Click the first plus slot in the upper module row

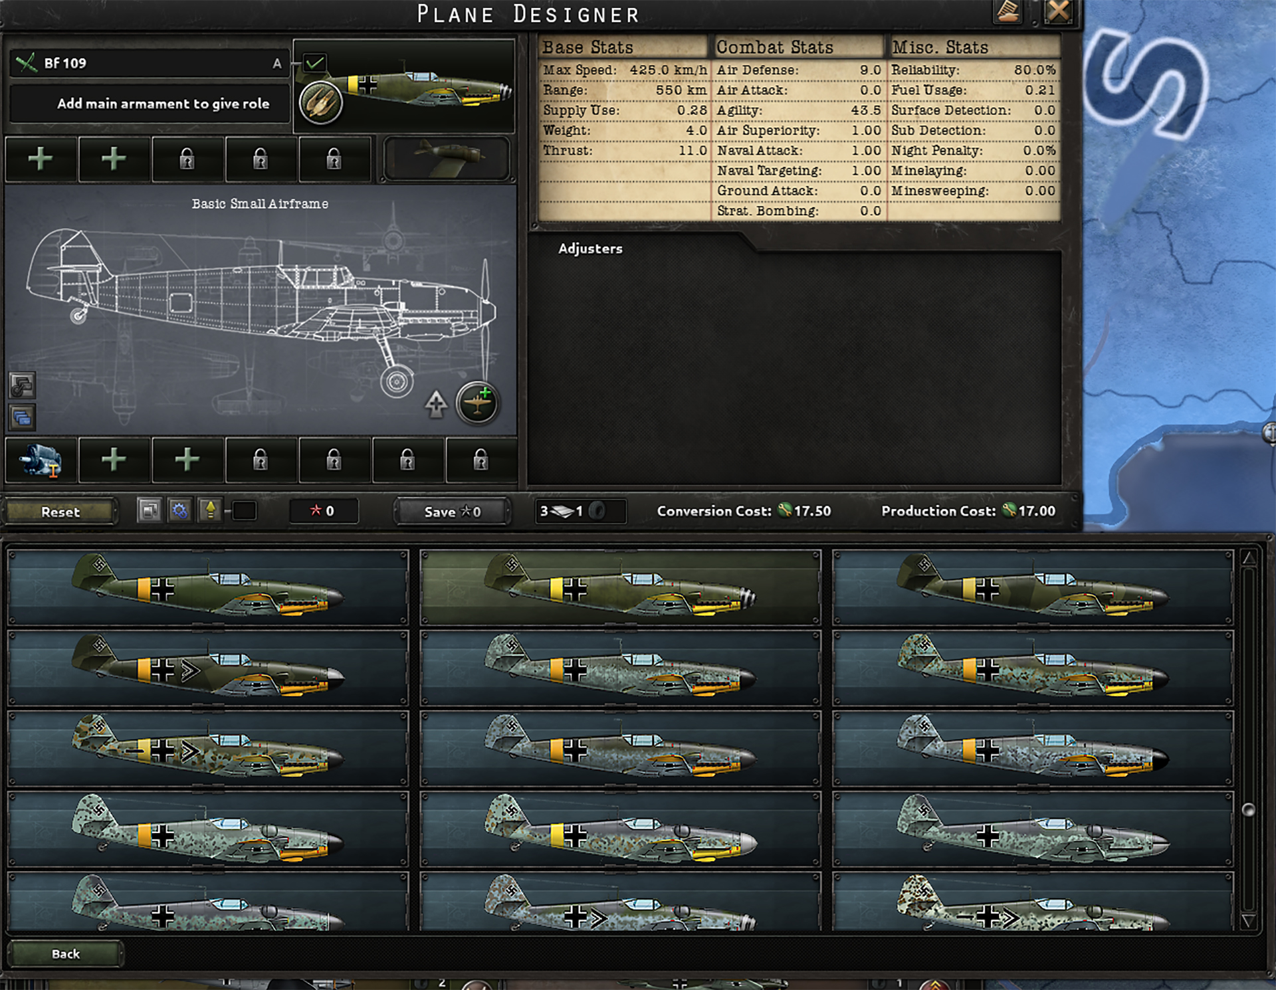pos(41,159)
